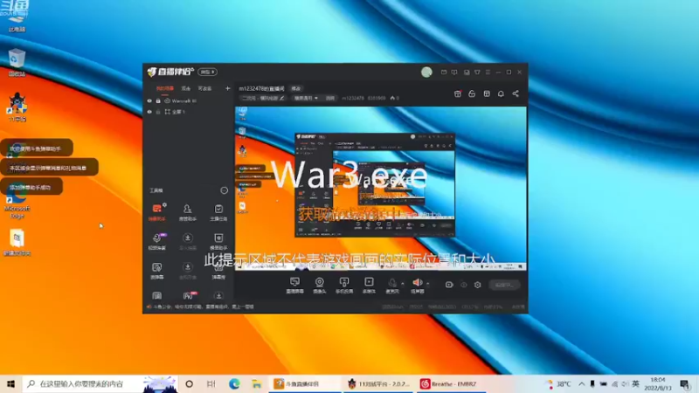699x393 pixels.
Task: Open the layout panel icon in top toolbar
Action: (487, 93)
